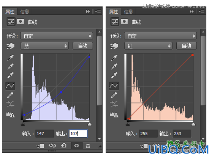Image resolution: width=209 pixels, height=155 pixels.
Task: Open preset dropdown in red curves panel
Action: pos(160,36)
